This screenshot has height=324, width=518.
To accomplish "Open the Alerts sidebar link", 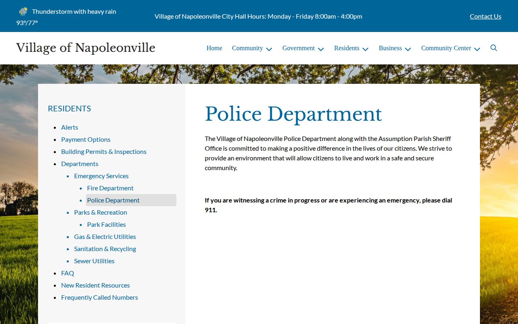I will click(x=70, y=127).
